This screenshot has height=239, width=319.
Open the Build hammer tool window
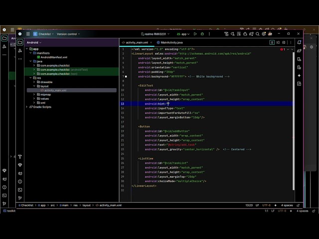[20, 157]
